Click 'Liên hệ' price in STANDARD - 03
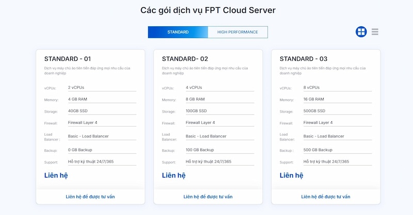 (291, 175)
